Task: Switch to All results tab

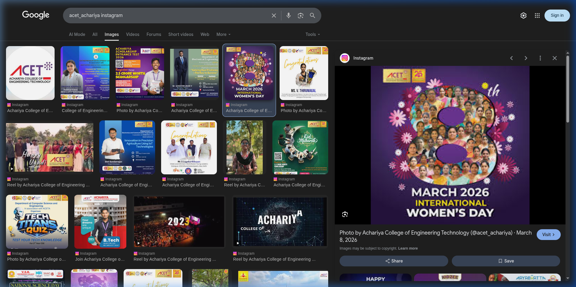Action: [x=95, y=35]
